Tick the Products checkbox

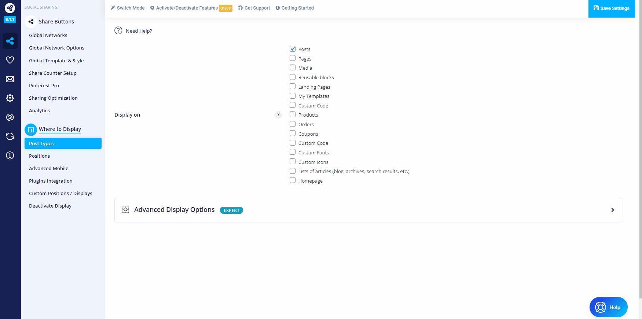point(293,114)
